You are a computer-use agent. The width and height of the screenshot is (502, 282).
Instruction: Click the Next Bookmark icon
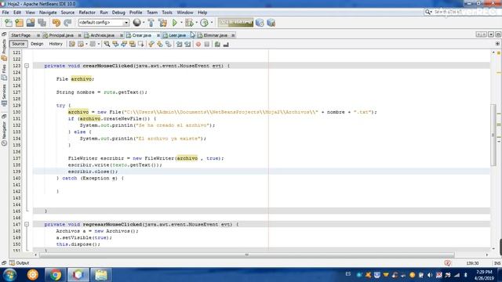pyautogui.click(x=160, y=44)
